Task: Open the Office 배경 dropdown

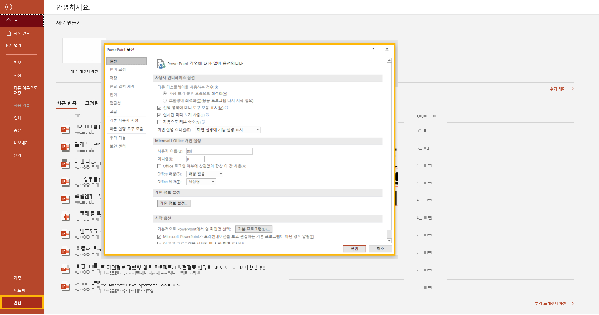Action: 205,174
